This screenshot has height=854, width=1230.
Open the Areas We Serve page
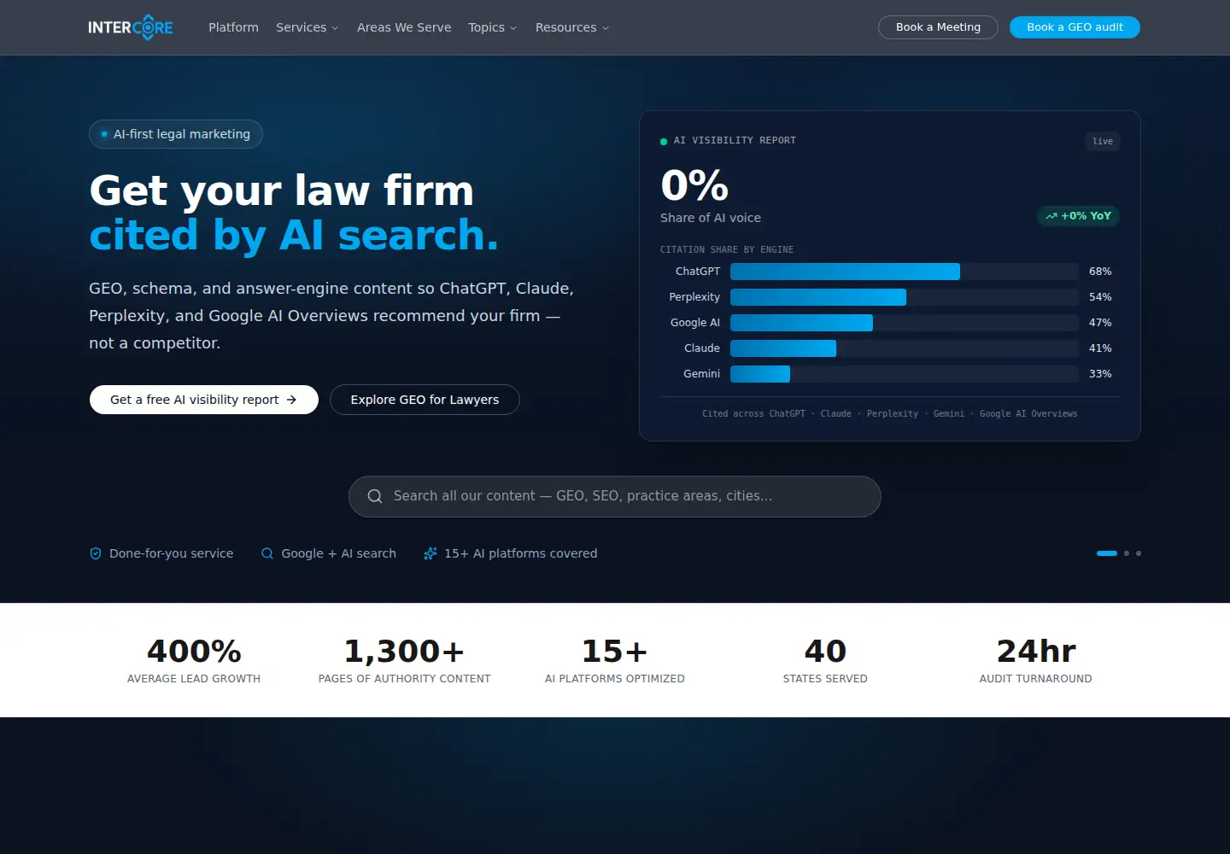pyautogui.click(x=404, y=27)
